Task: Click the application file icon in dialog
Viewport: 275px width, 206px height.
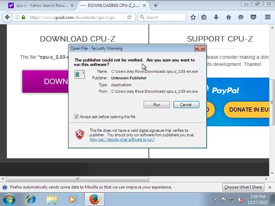Action: [79, 74]
